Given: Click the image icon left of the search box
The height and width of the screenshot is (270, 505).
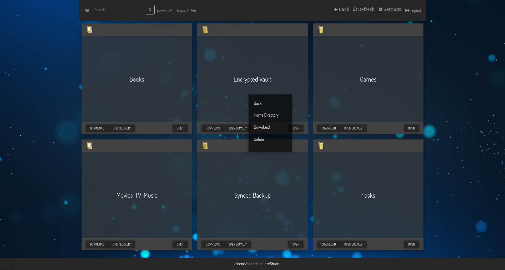Looking at the screenshot, I should coord(87,11).
